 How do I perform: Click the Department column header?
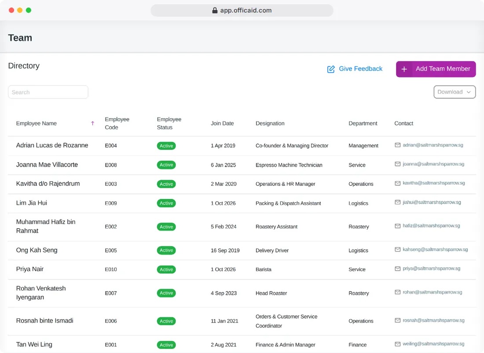click(x=363, y=124)
